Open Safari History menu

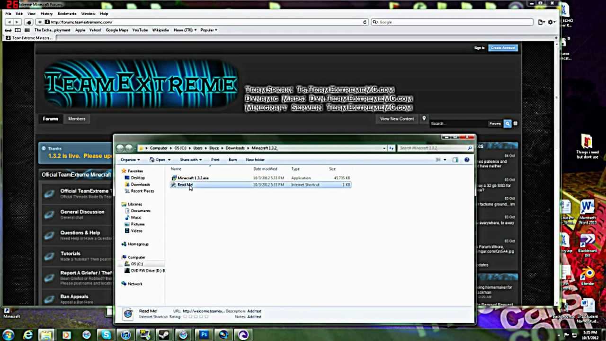[46, 14]
